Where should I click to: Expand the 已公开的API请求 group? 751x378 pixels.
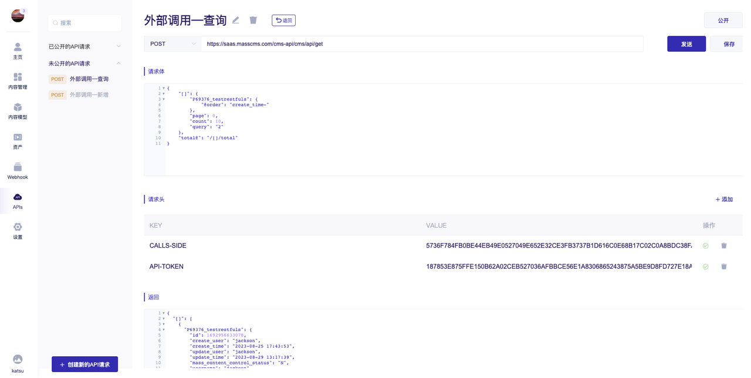tap(84, 46)
